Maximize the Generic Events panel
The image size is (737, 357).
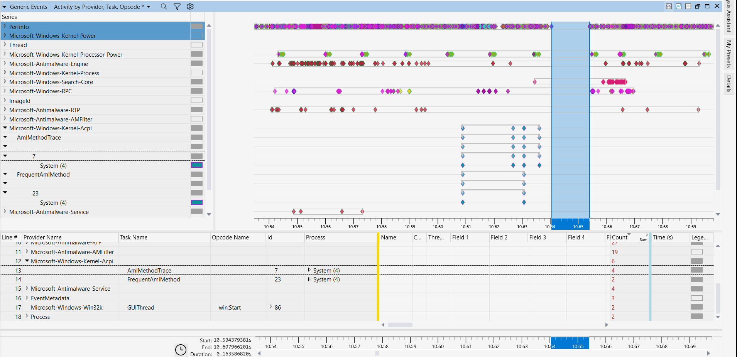707,6
